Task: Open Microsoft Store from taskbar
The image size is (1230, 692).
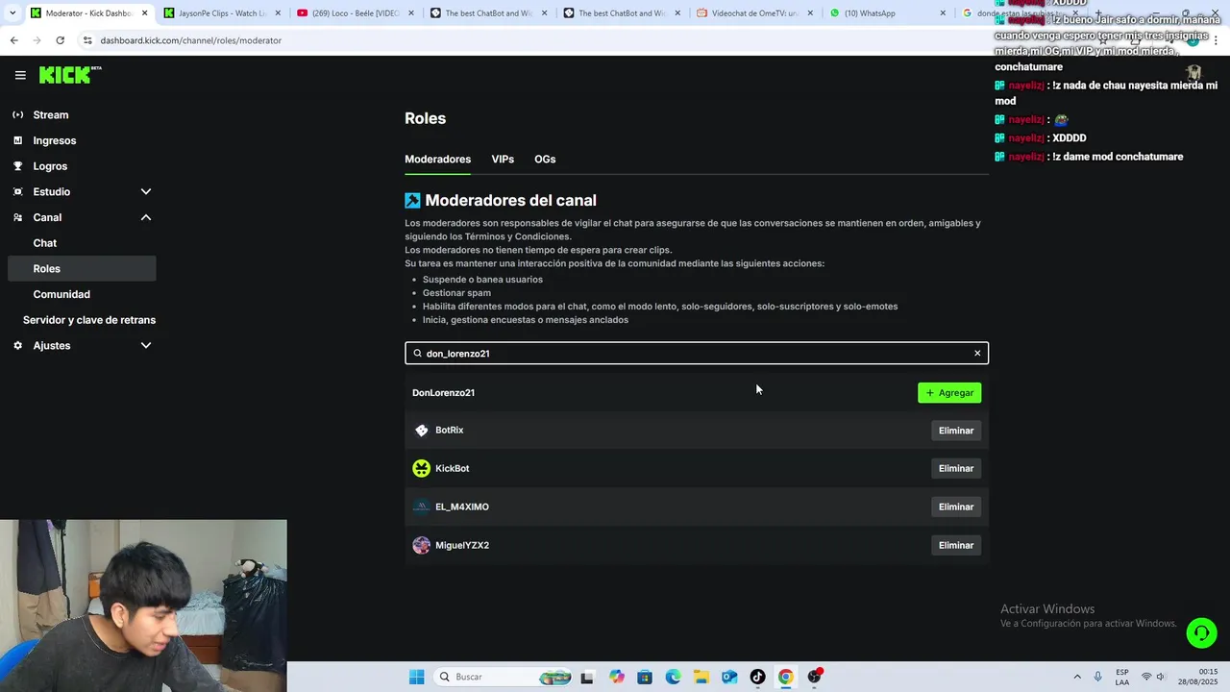Action: click(x=645, y=677)
